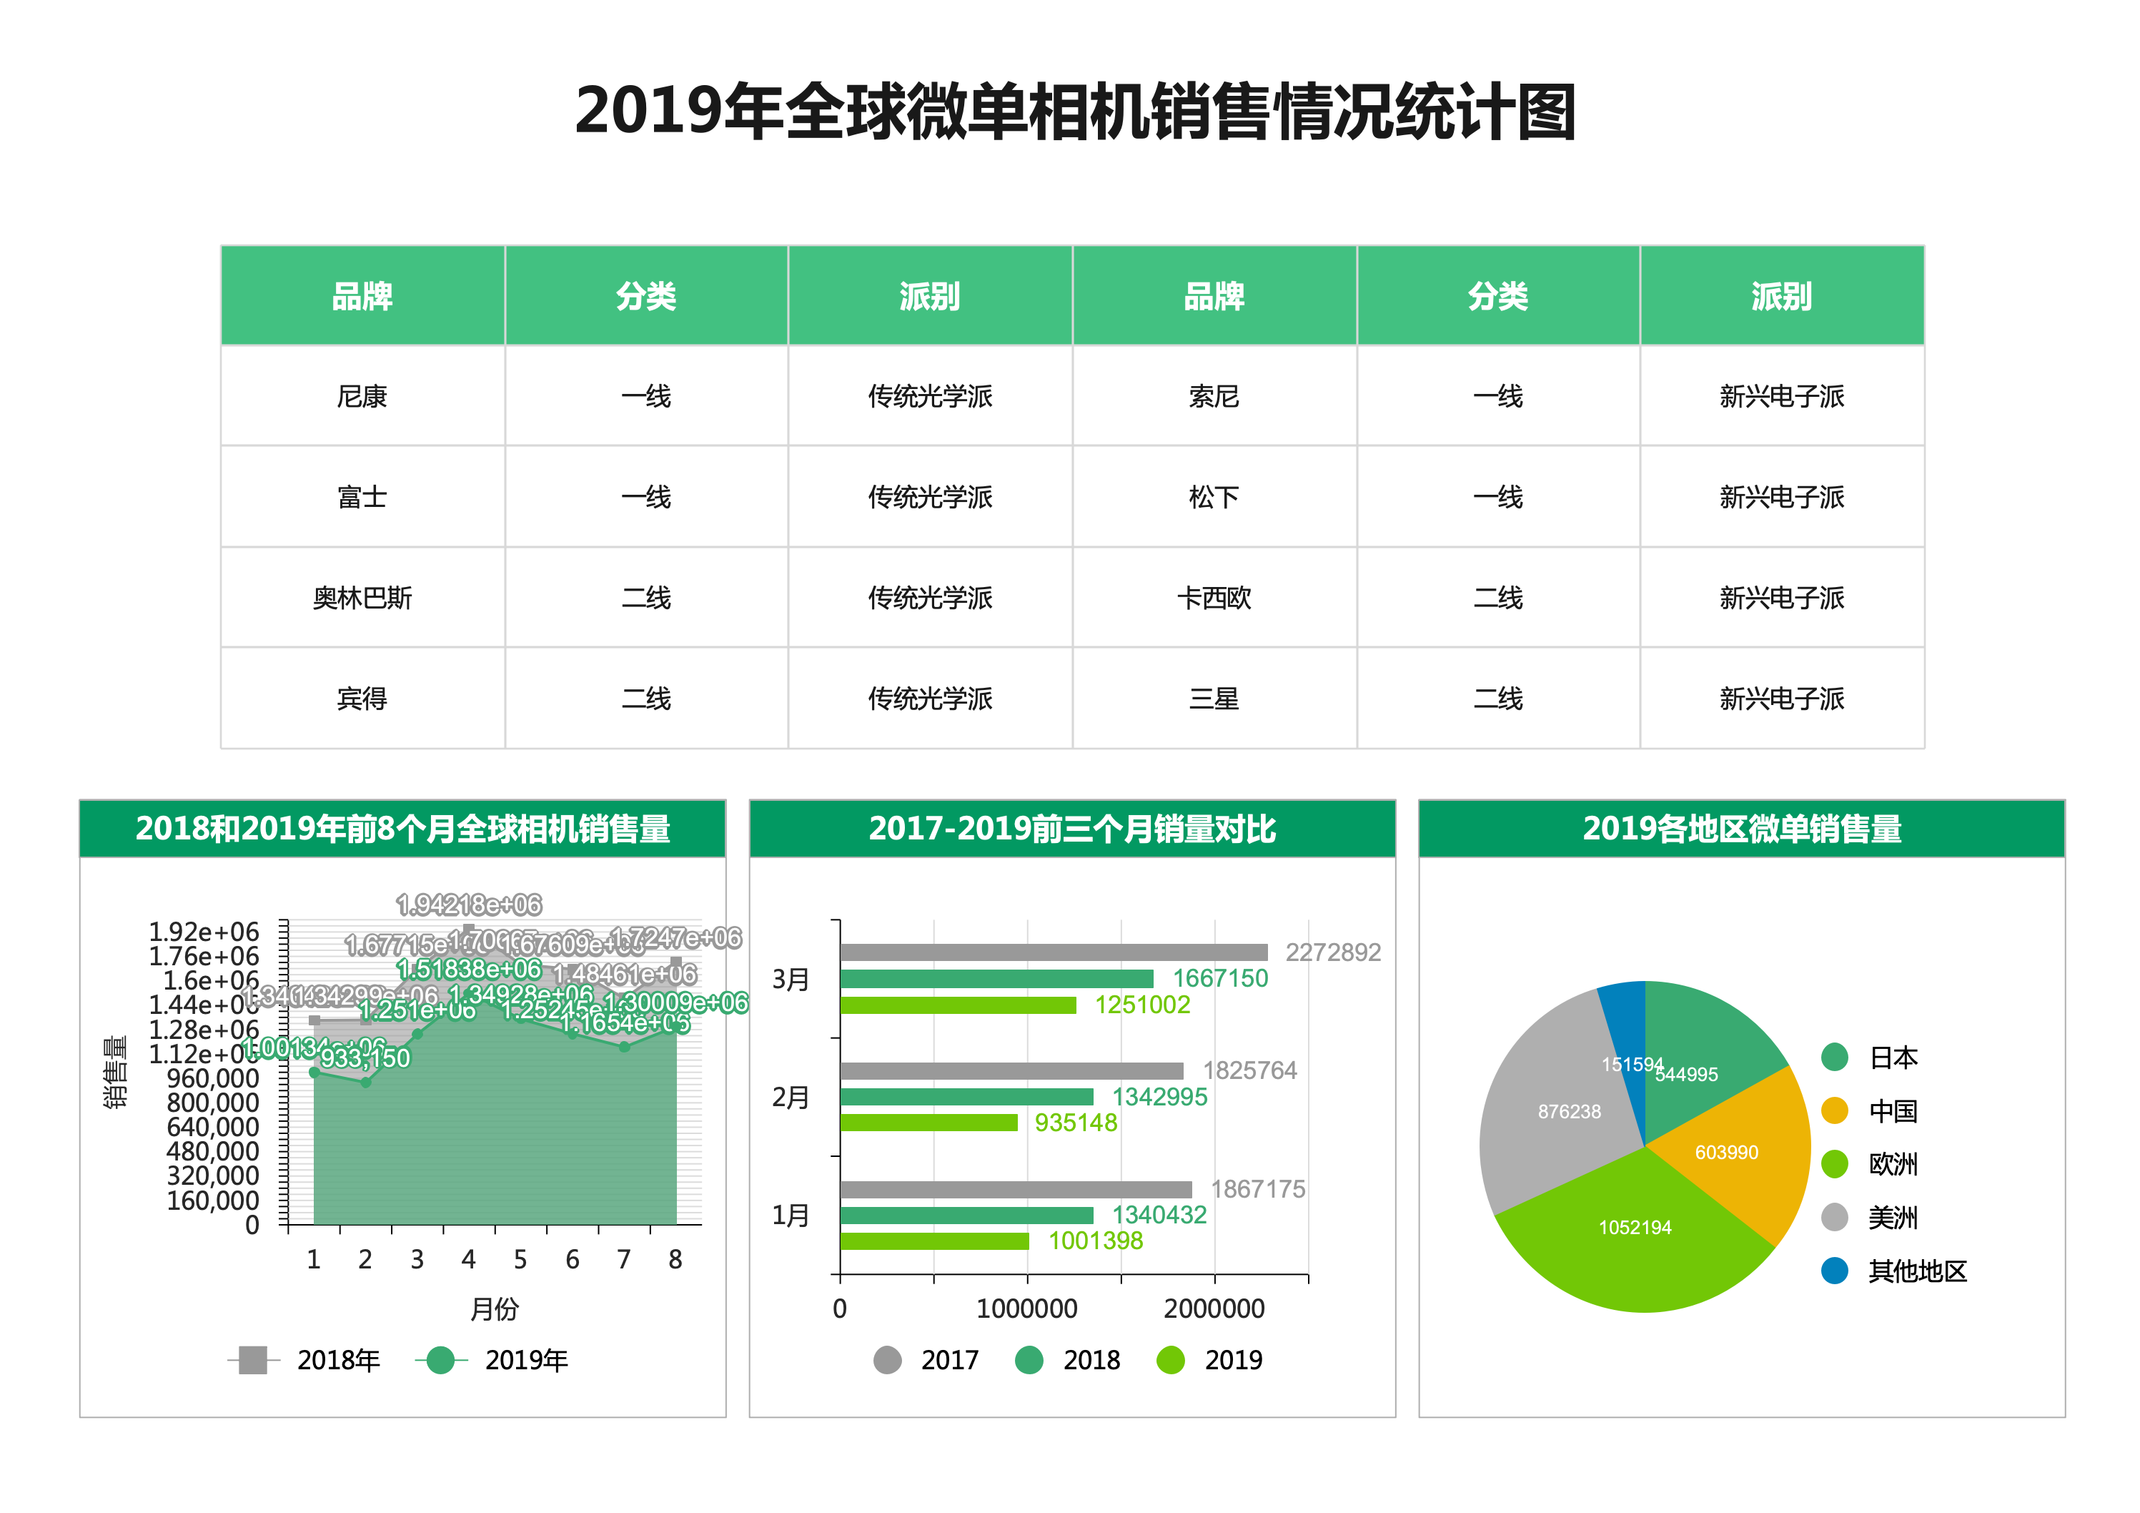
Task: Click the 2019年 green circle legend marker
Action: pyautogui.click(x=440, y=1360)
